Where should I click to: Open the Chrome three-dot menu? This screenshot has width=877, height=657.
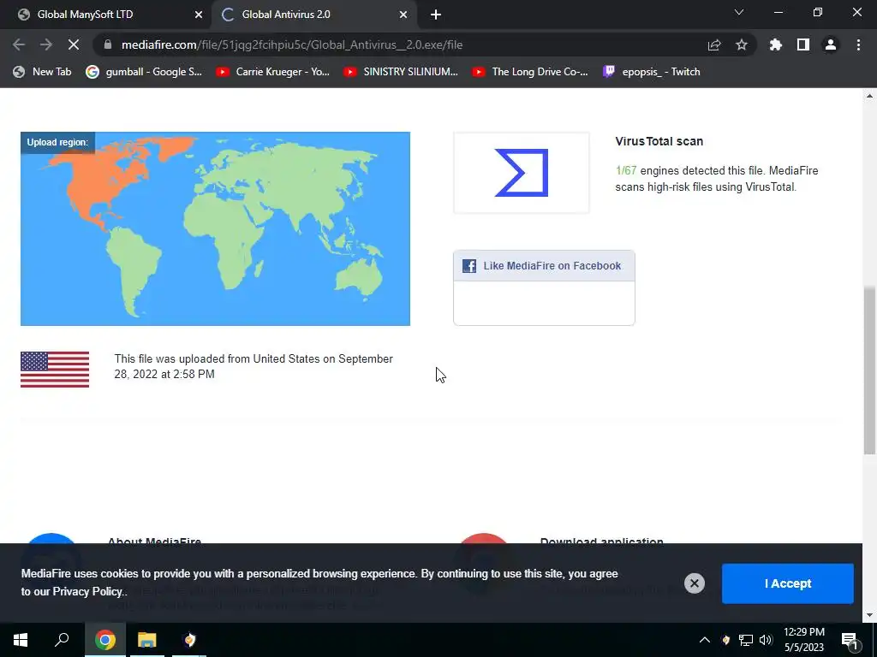pos(858,44)
